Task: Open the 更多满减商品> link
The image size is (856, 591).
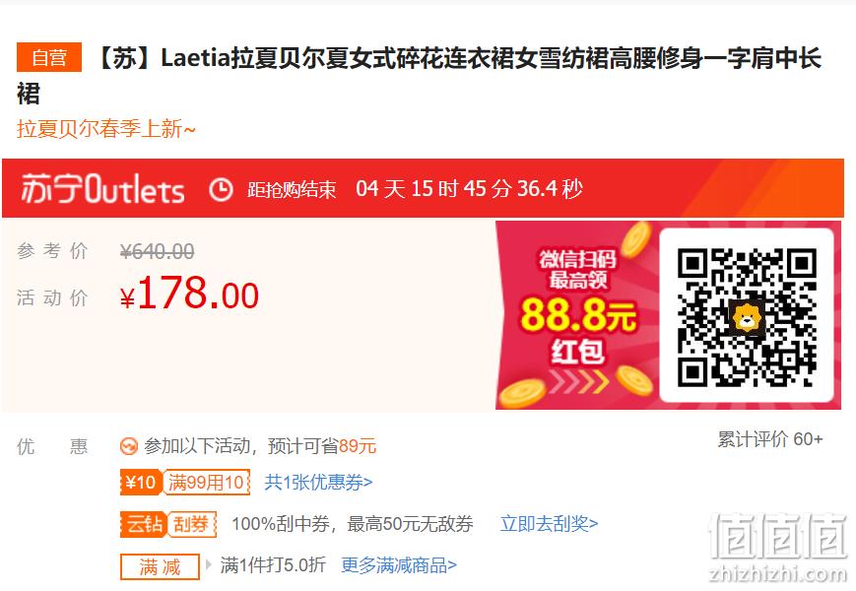Action: [399, 565]
